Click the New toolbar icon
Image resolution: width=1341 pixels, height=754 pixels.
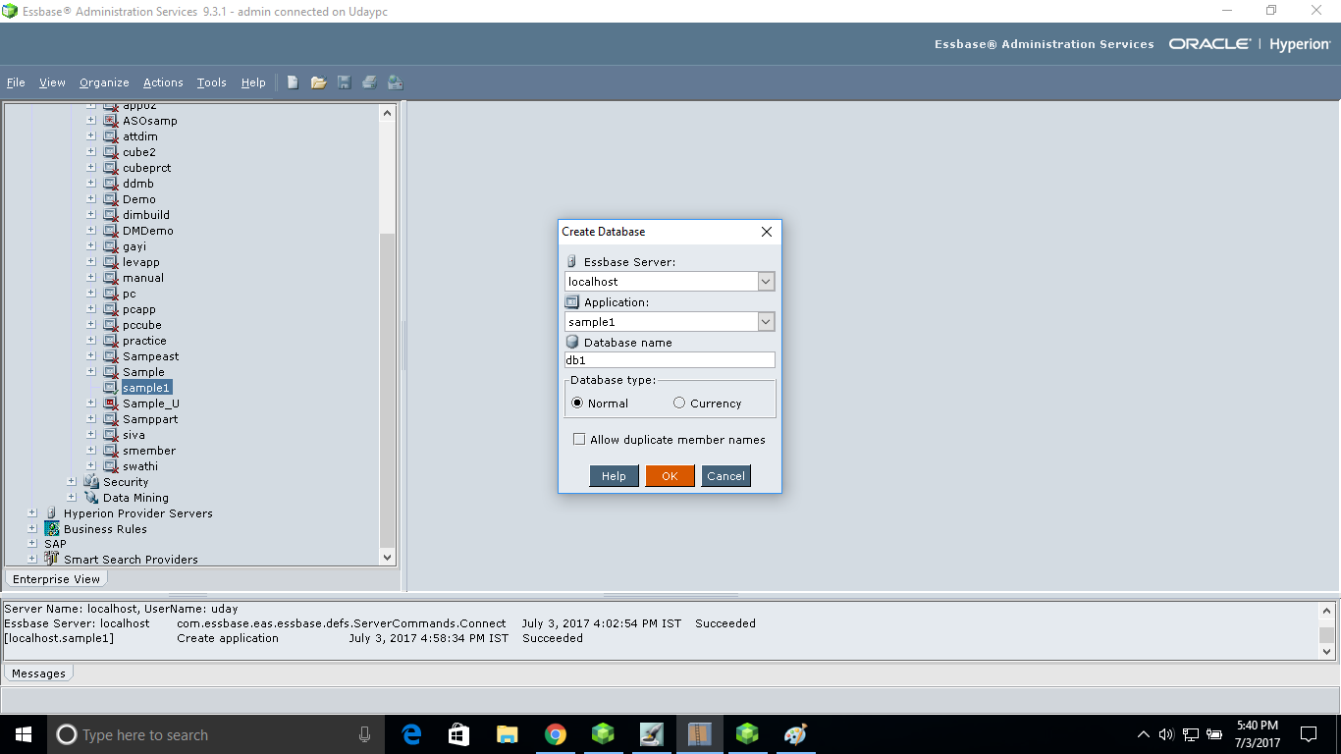(x=293, y=82)
